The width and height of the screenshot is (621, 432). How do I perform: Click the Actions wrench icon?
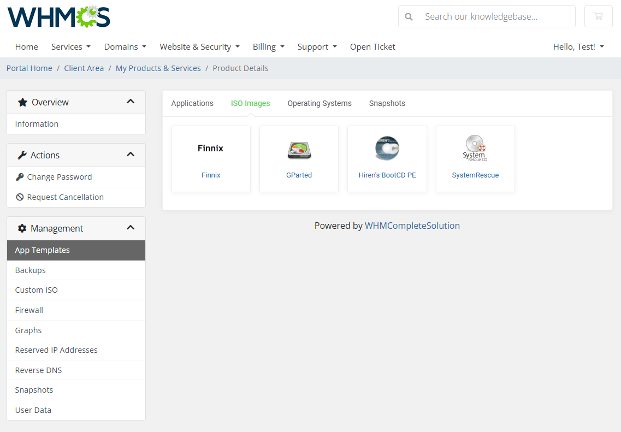[x=22, y=155]
